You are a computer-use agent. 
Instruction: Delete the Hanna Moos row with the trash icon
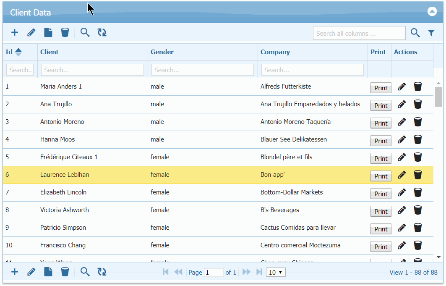pos(418,139)
